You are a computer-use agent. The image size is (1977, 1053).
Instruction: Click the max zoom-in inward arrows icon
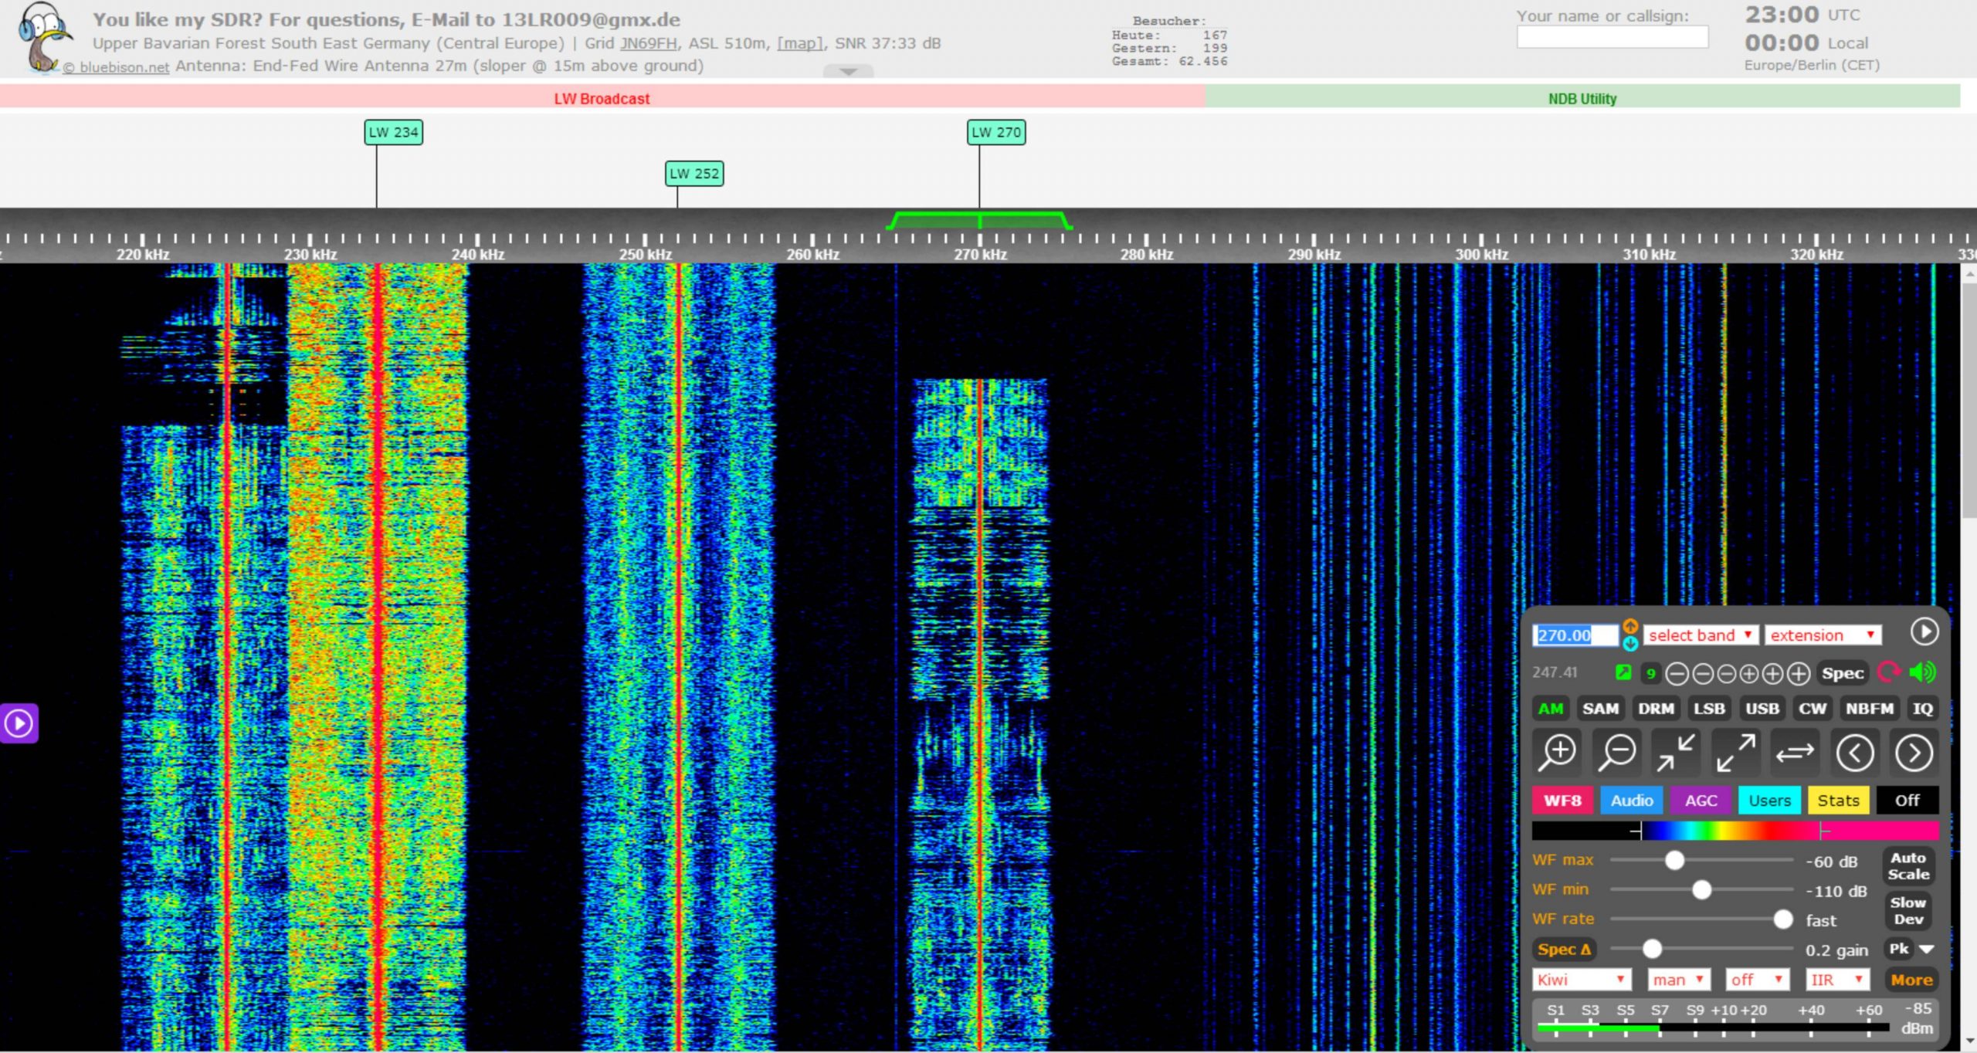(x=1675, y=752)
